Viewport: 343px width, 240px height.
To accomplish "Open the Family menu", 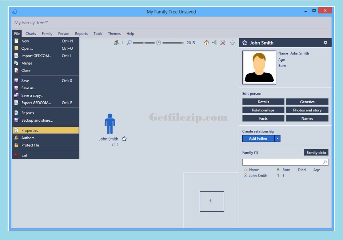I will coord(47,34).
